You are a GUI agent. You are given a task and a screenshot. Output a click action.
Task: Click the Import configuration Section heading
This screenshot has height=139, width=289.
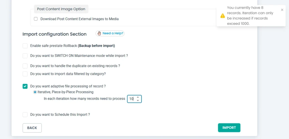(x=54, y=34)
